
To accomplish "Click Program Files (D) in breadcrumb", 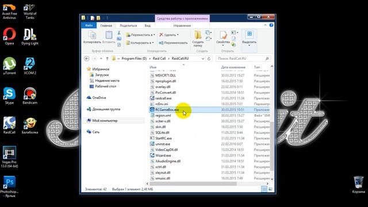I will point(134,59).
